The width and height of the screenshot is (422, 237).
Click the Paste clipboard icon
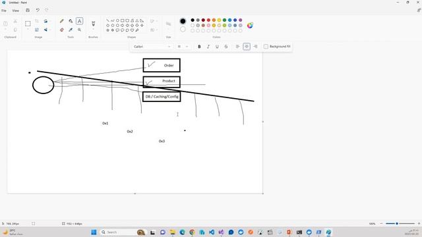coord(5,24)
